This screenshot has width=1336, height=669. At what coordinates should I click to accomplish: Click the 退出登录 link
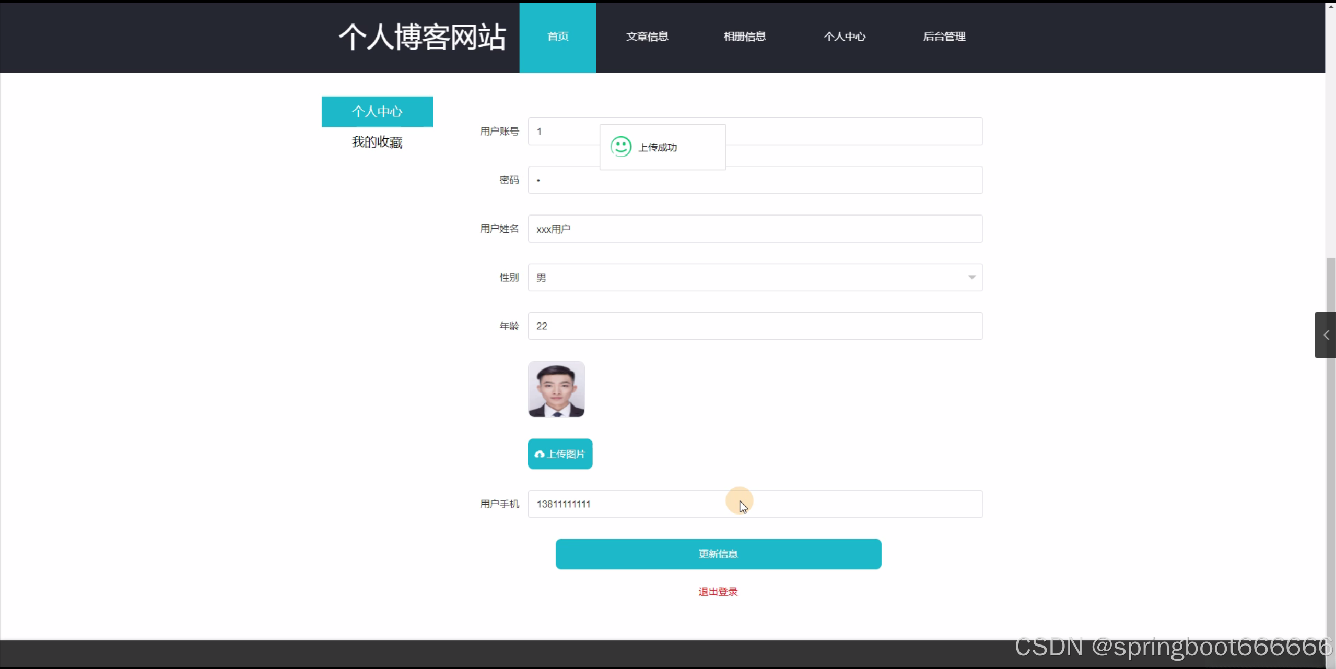point(718,591)
